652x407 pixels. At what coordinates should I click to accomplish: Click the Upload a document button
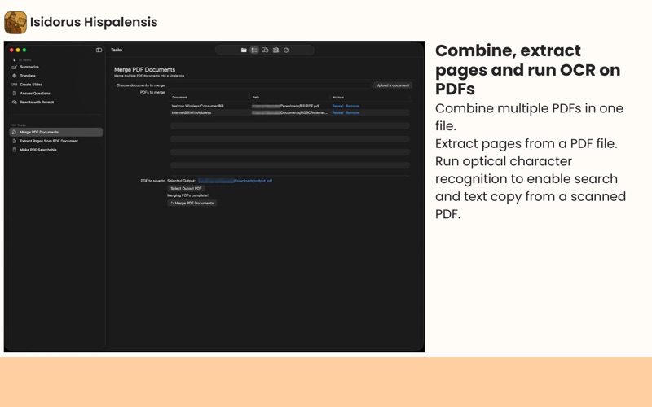393,85
